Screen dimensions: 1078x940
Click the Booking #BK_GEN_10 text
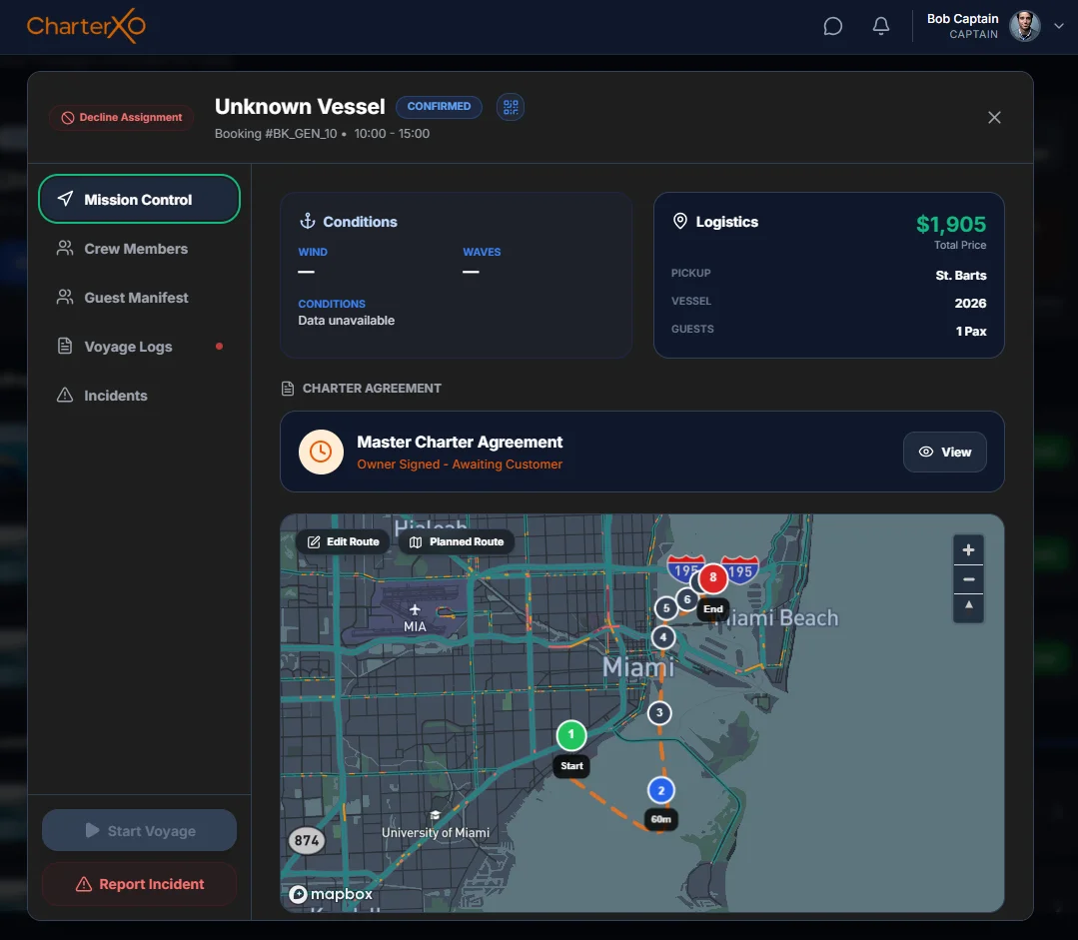click(x=276, y=134)
